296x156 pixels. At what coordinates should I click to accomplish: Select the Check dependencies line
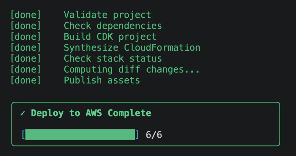pyautogui.click(x=86, y=26)
